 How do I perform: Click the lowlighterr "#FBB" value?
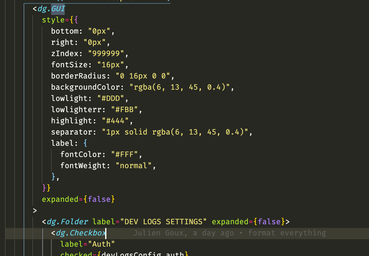tap(124, 110)
